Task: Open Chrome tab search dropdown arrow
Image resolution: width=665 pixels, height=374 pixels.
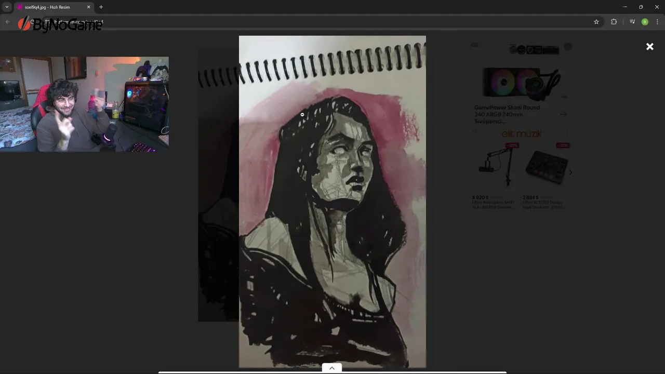Action: point(7,7)
